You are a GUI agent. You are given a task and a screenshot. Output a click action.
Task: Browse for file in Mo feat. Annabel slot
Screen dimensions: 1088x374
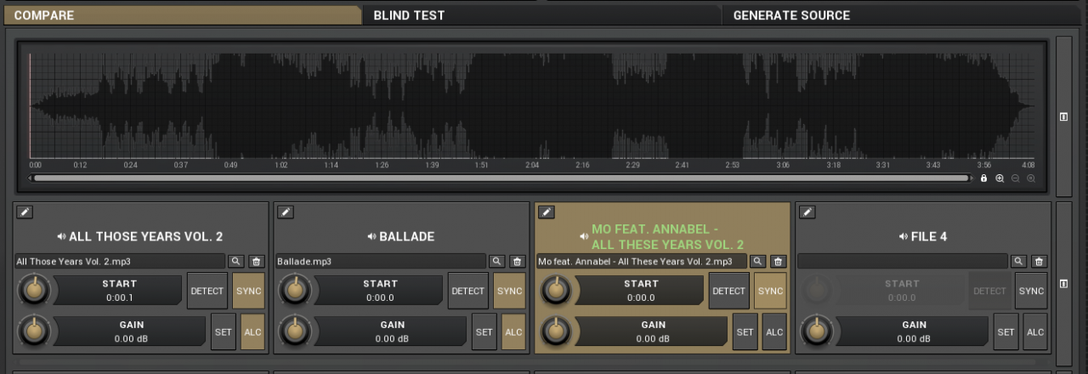(758, 261)
